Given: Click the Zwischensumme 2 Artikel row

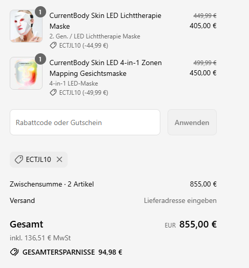Looking at the screenshot, I should coord(113,184).
